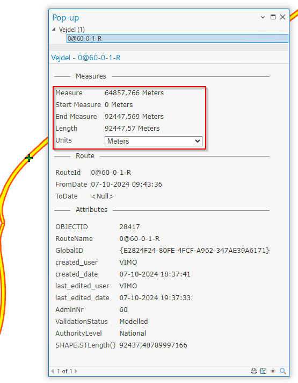Close the Pop-up pane
This screenshot has width=298, height=383.
pyautogui.click(x=282, y=17)
